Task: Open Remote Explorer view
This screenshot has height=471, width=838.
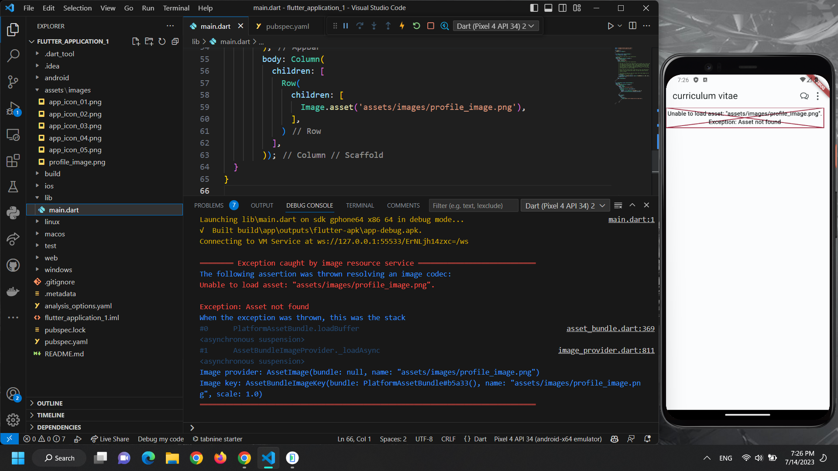Action: (13, 135)
